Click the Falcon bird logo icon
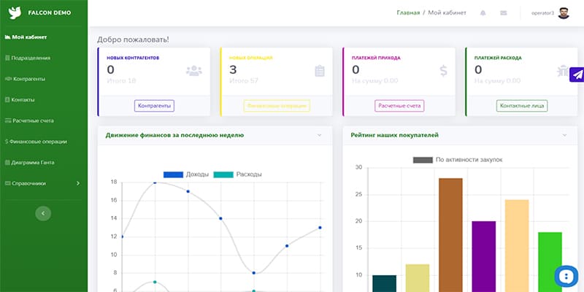 click(15, 12)
